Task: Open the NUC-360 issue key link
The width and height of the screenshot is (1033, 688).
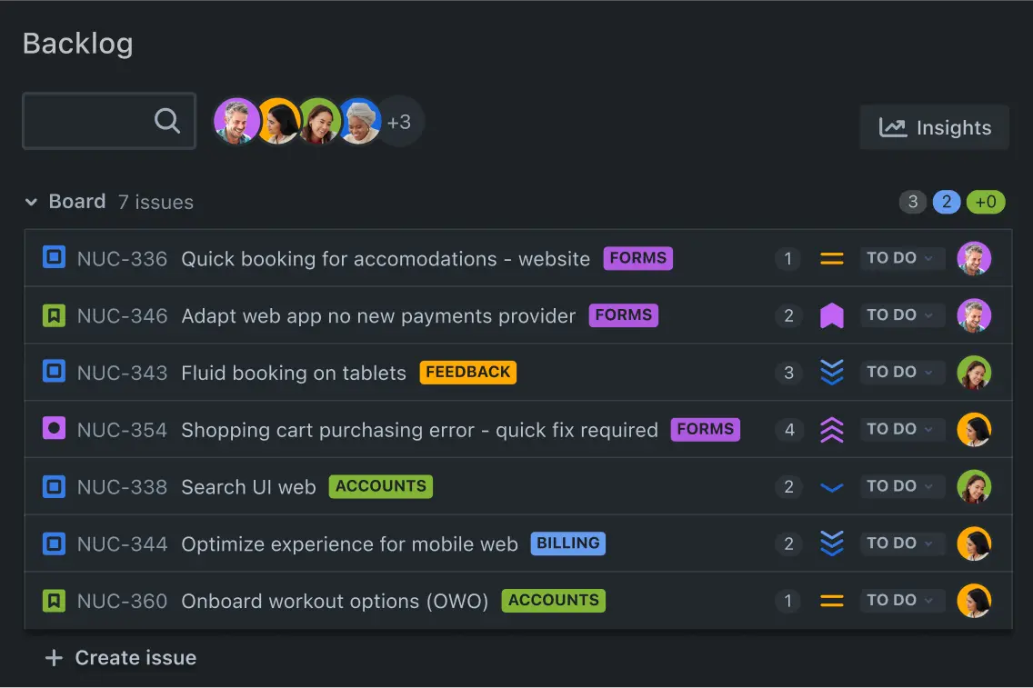Action: (122, 601)
